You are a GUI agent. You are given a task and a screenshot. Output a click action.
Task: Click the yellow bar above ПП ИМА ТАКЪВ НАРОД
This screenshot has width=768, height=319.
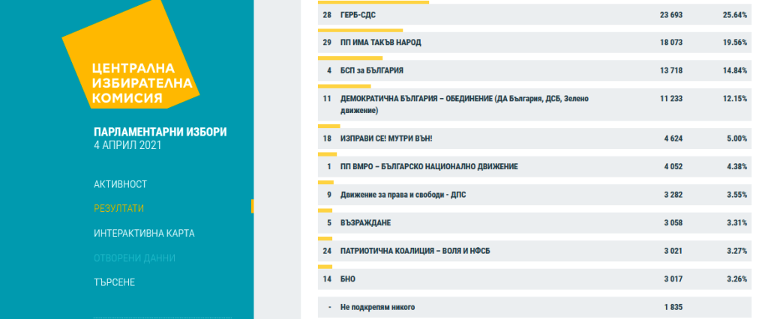coord(361,31)
